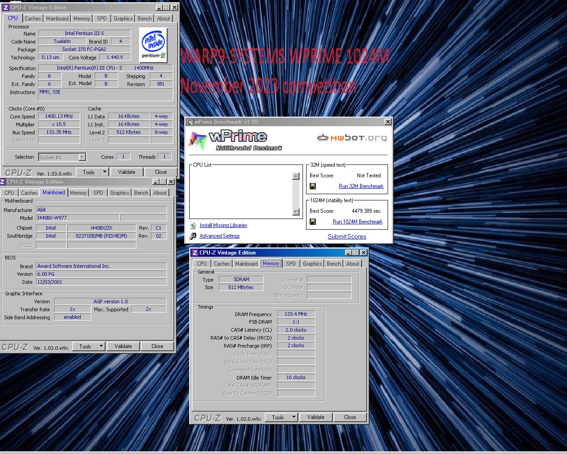567x454 pixels.
Task: Click Tools button in Memory window
Action: [278, 417]
